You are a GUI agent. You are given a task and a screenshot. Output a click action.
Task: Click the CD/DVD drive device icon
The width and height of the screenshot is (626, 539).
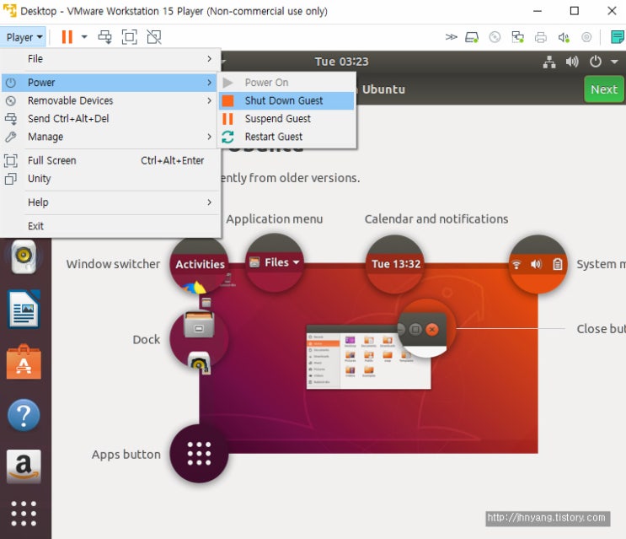(x=495, y=37)
